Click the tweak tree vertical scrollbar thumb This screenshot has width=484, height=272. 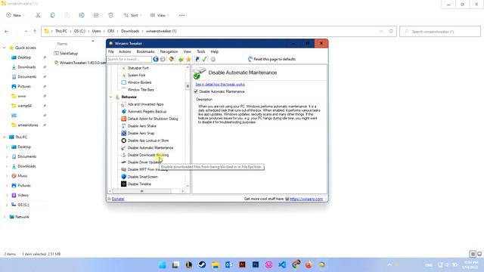[x=188, y=86]
